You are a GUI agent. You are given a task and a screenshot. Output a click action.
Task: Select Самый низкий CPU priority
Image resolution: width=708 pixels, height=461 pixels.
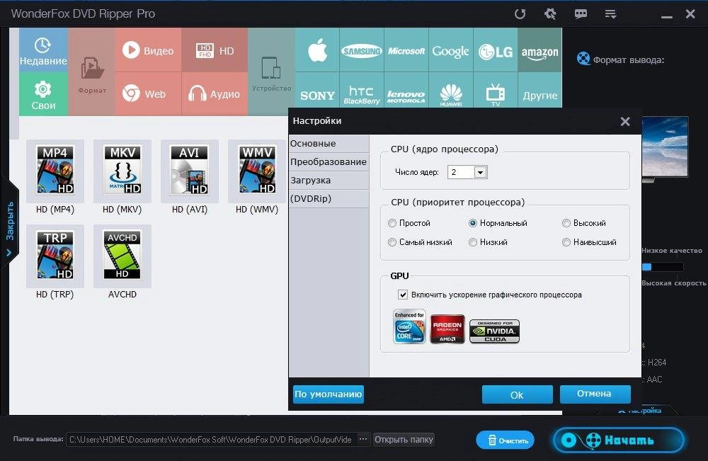click(420, 242)
